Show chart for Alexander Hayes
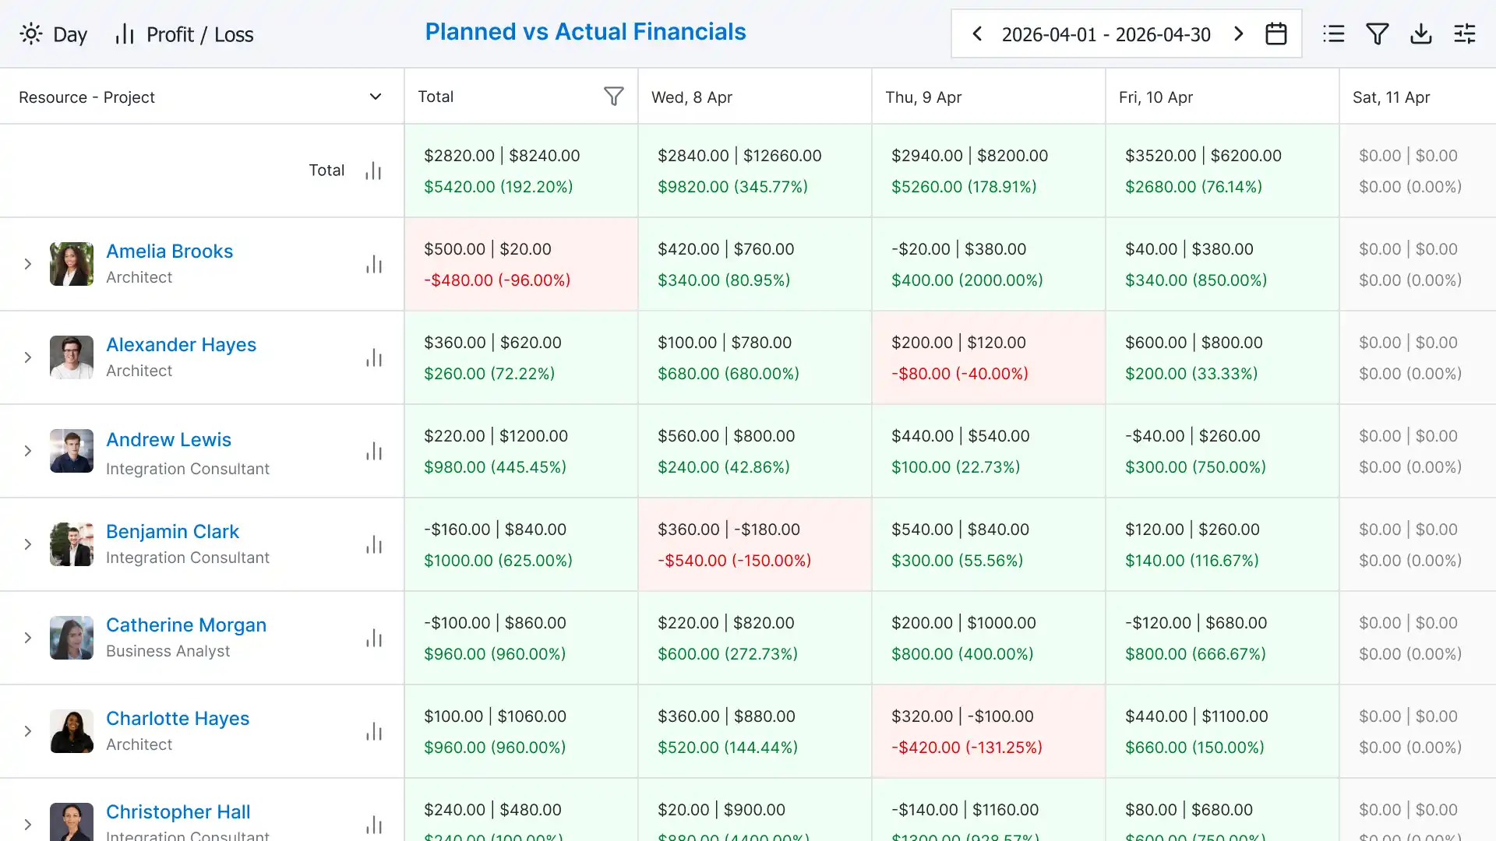1496x841 pixels. coord(374,357)
